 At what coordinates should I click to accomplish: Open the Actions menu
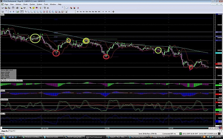(x=18, y=4)
